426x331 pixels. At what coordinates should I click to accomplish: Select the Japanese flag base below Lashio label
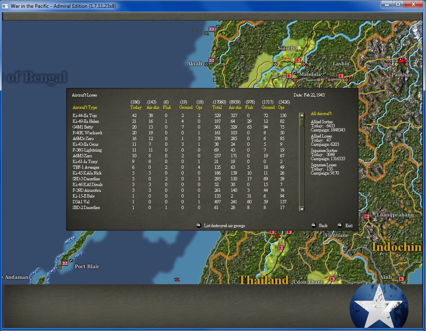pyautogui.click(x=341, y=76)
